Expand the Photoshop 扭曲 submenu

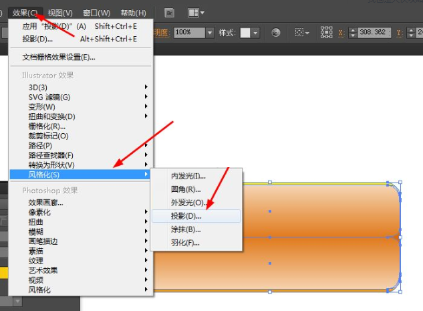point(81,222)
